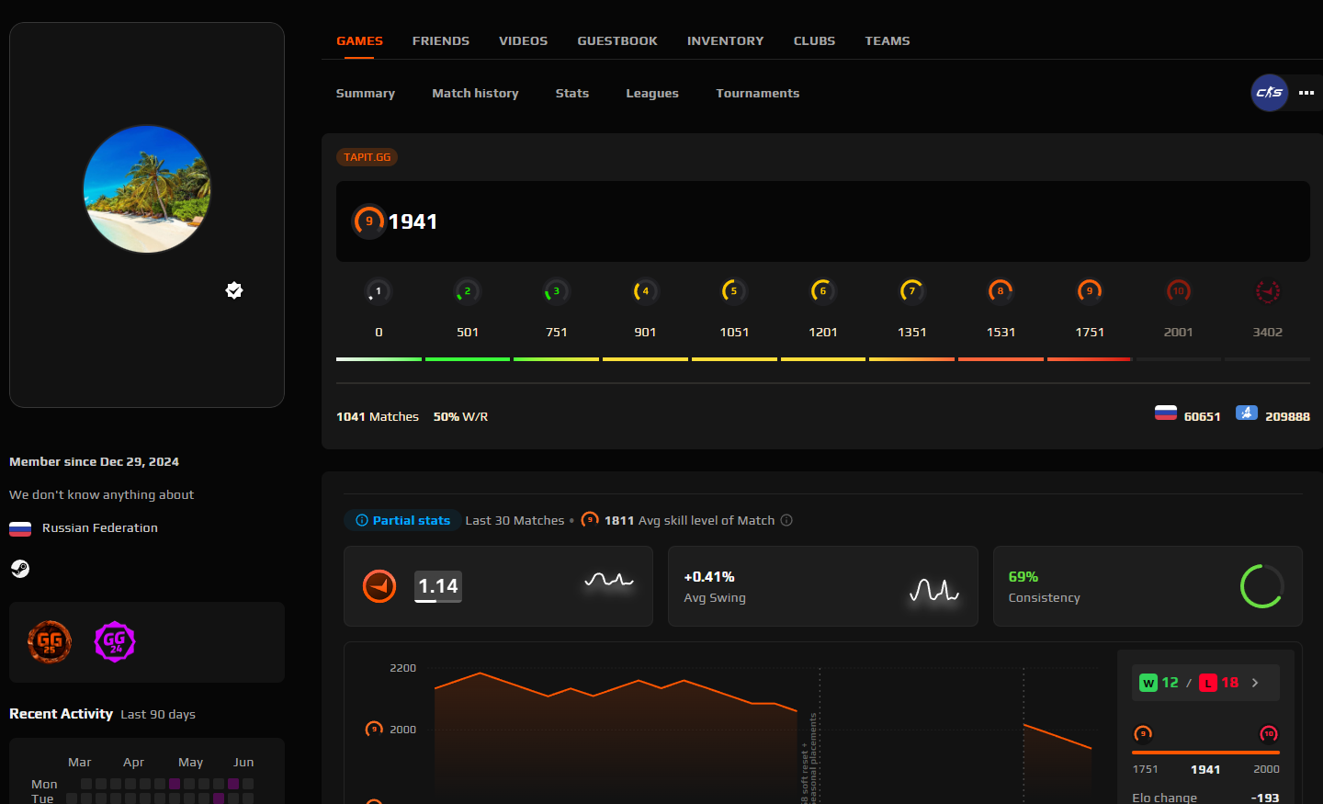Click the Europe region ranking icon 209888
Screen dimensions: 1323x804
click(1247, 413)
